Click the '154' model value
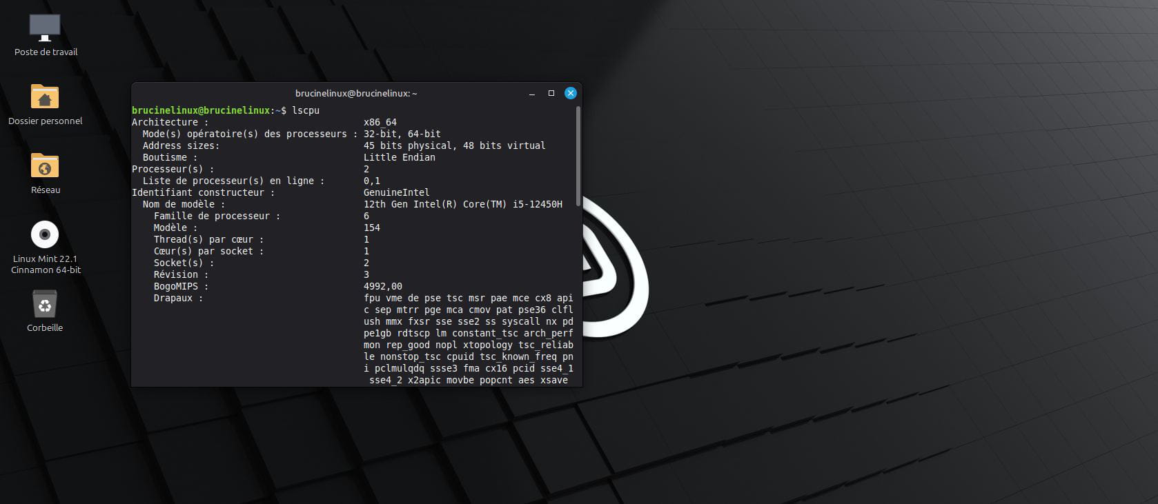The width and height of the screenshot is (1158, 504). (372, 228)
